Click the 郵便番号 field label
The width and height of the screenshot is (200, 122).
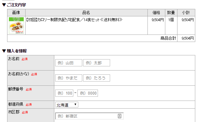pos(16,89)
